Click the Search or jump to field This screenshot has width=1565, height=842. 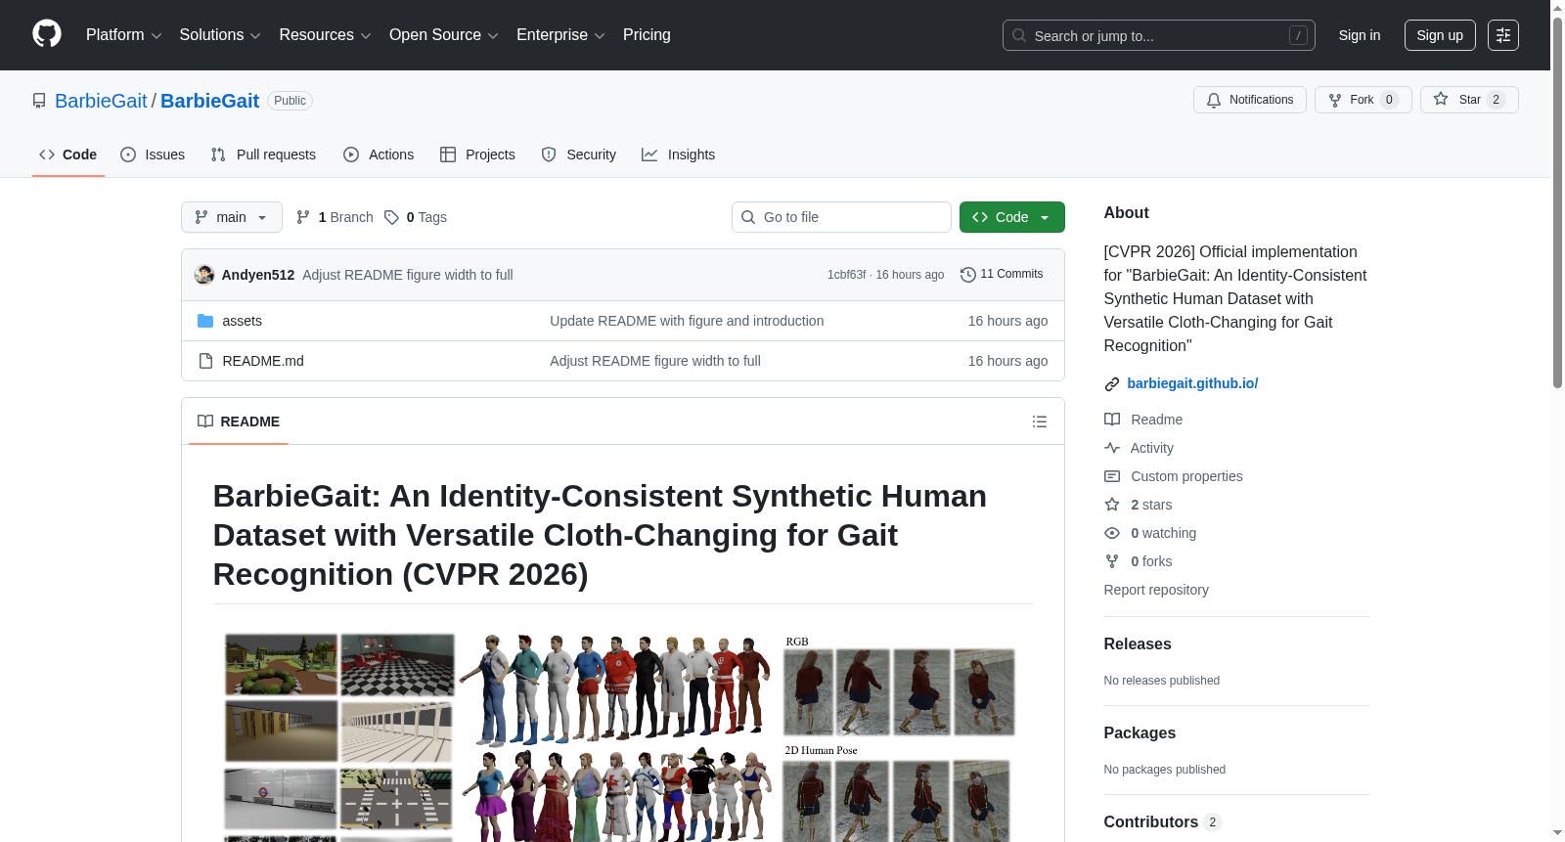(x=1159, y=35)
